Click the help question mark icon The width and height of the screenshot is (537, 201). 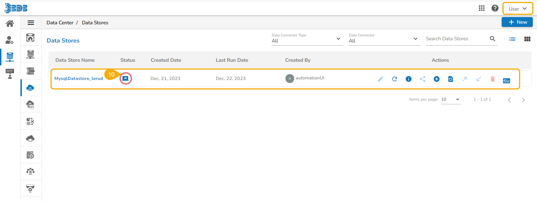pyautogui.click(x=495, y=8)
